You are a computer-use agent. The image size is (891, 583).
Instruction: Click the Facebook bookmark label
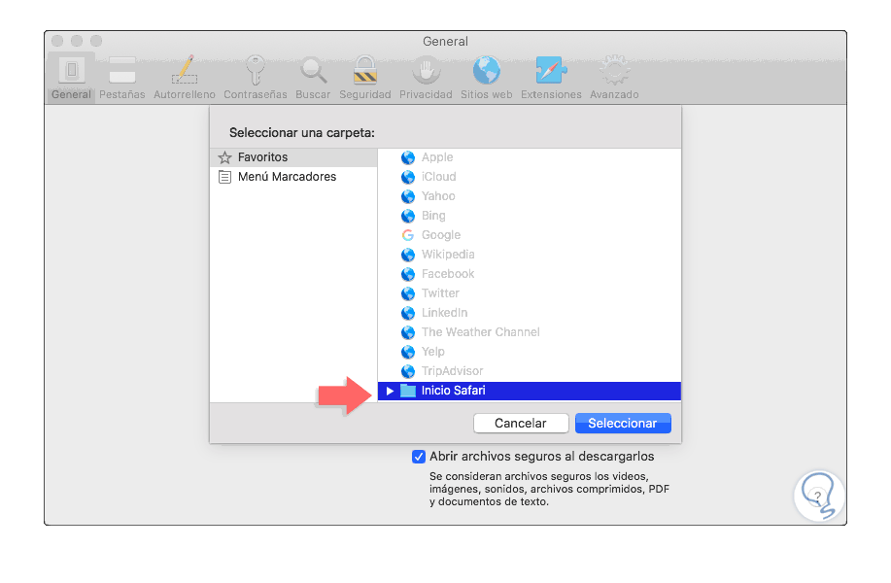click(x=448, y=274)
